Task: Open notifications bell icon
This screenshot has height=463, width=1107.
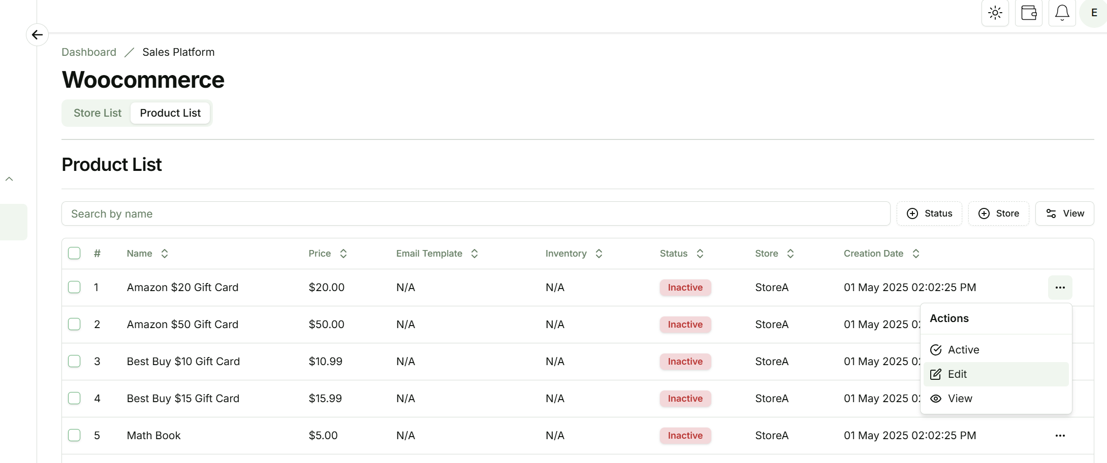Action: (x=1062, y=13)
